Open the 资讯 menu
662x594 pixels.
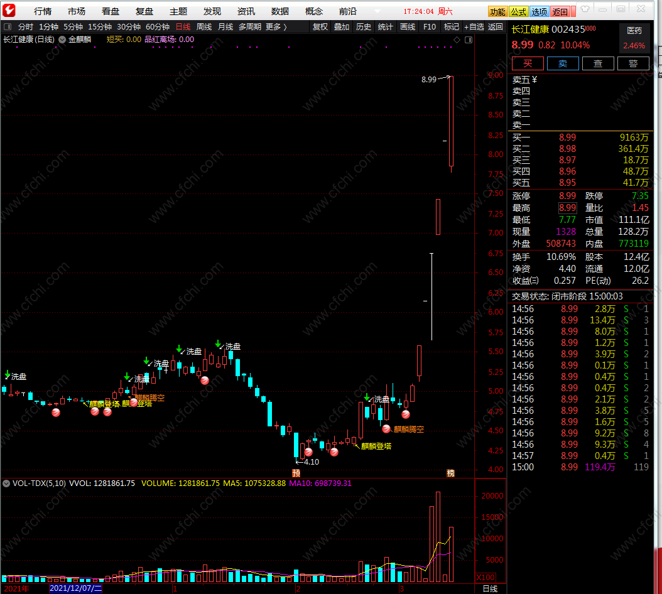pos(246,11)
